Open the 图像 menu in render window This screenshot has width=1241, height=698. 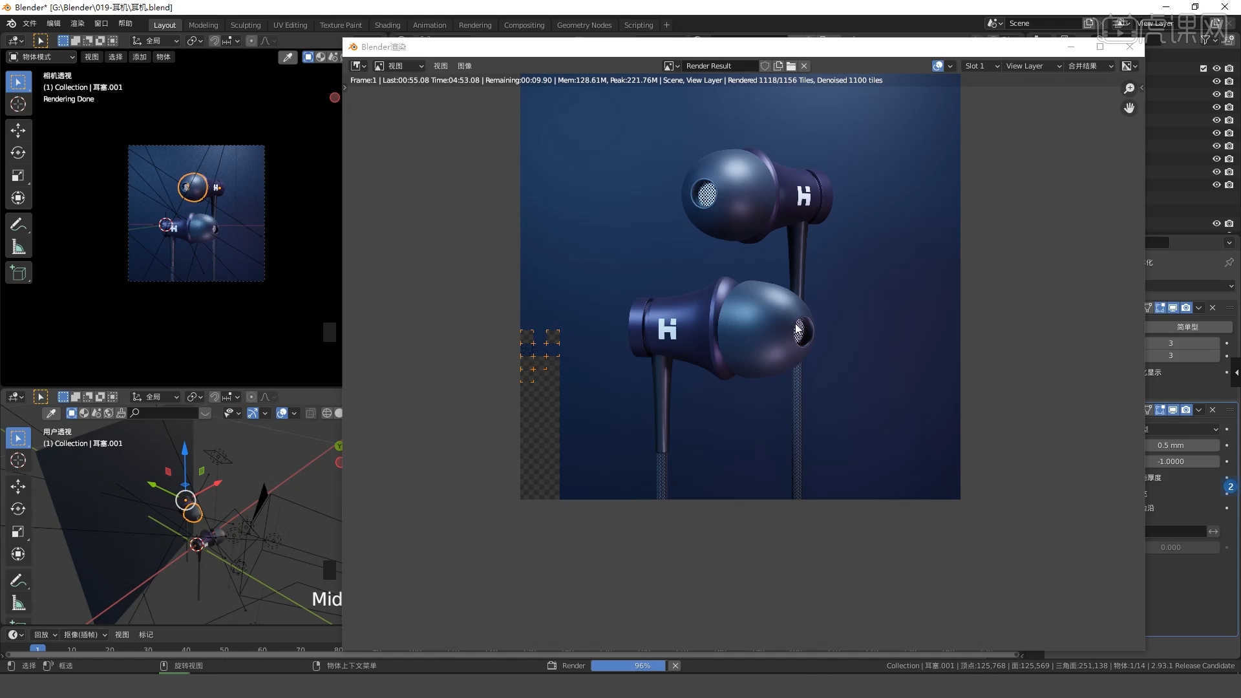464,66
